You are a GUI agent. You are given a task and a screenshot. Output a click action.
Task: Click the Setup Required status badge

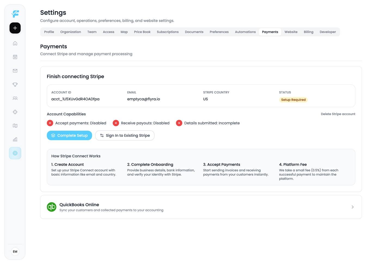click(293, 100)
